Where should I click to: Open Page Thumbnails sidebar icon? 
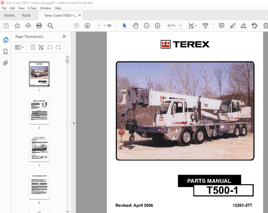(6, 40)
